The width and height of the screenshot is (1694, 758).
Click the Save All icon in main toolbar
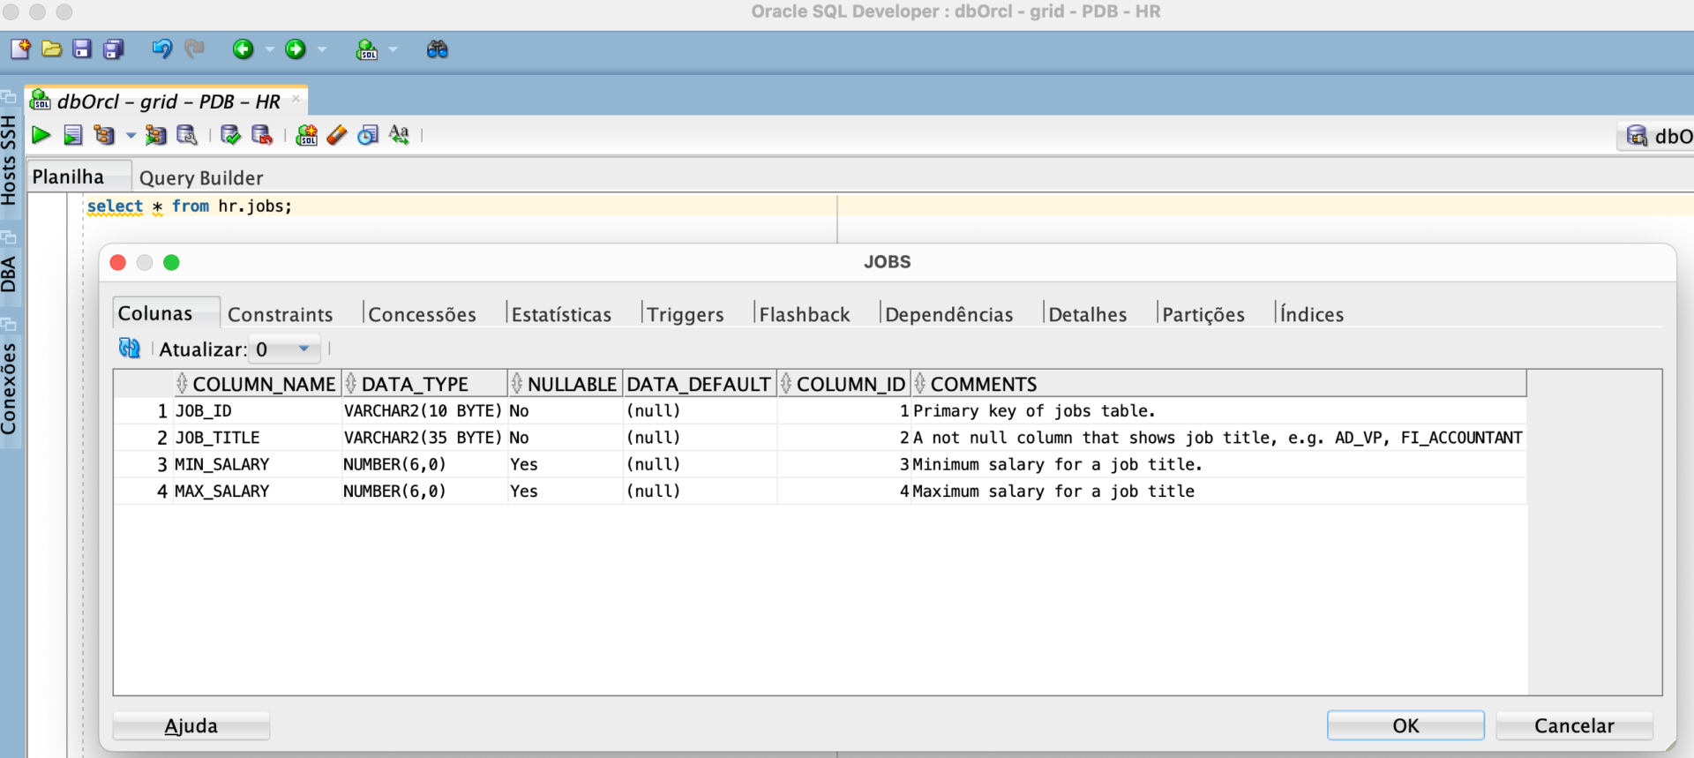click(114, 49)
